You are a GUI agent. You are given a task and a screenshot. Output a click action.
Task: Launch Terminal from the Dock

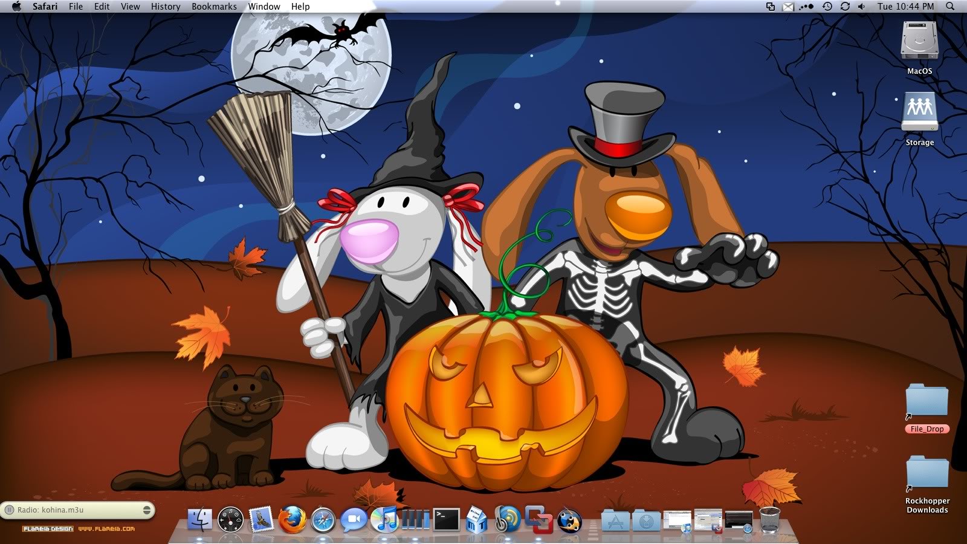point(446,519)
